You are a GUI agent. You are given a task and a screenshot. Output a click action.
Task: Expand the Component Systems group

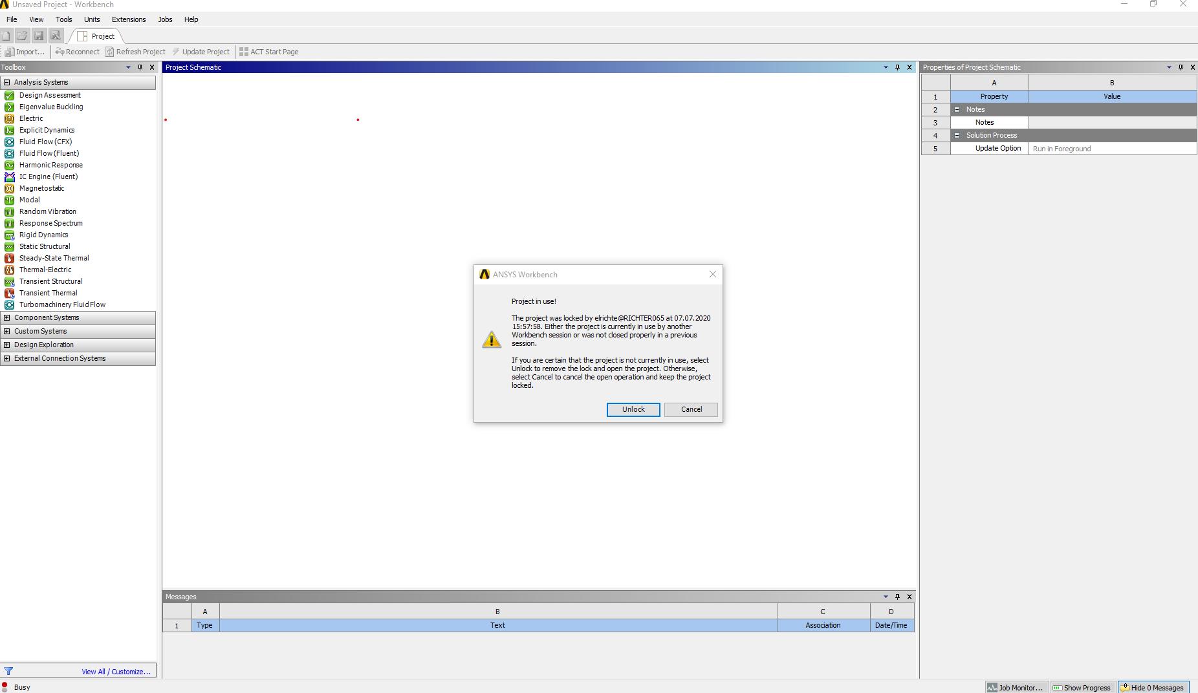tap(7, 317)
